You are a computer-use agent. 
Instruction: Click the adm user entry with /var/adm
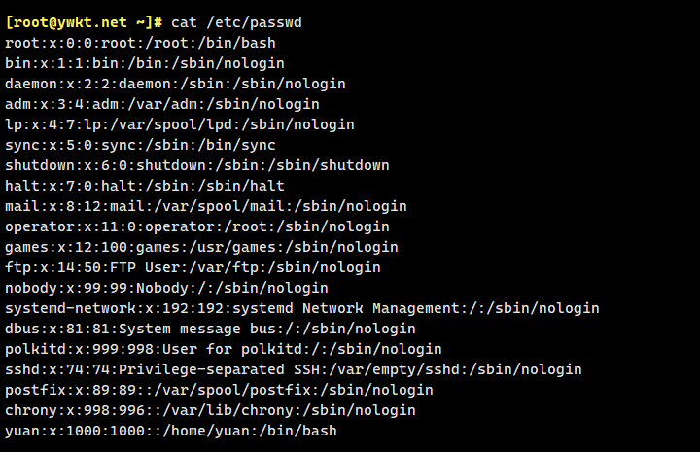coord(162,104)
